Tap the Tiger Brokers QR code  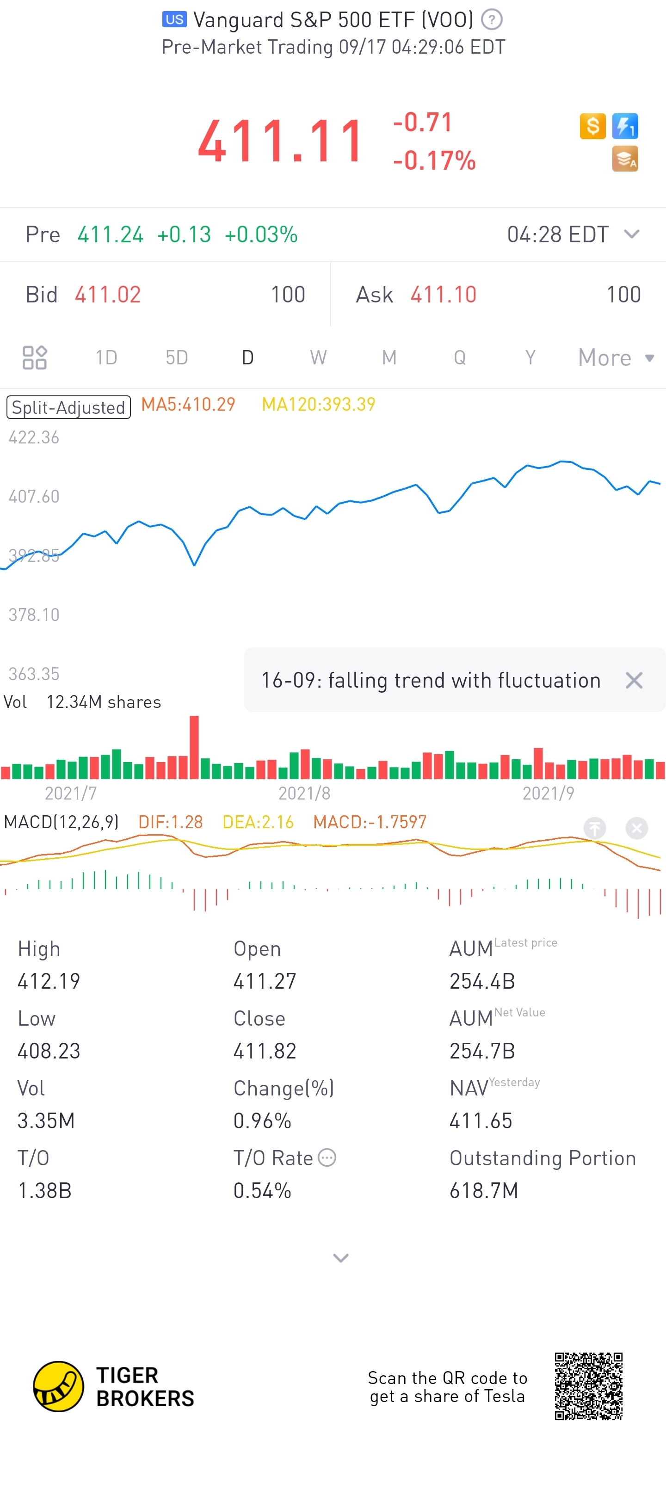pos(588,1386)
